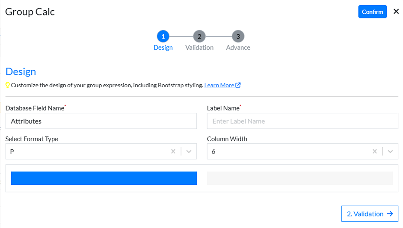Close the Group Calc dialog
This screenshot has height=228, width=403.
[x=396, y=12]
